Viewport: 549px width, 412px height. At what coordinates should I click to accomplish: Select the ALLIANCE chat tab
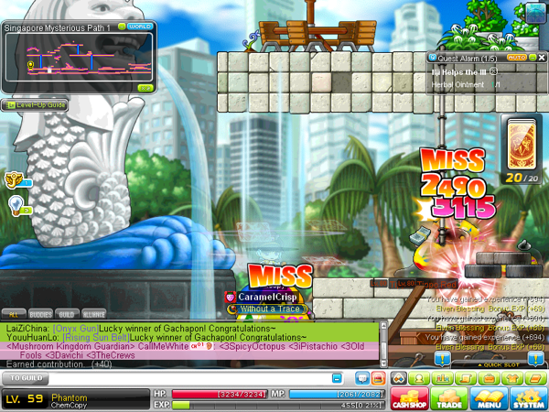point(94,314)
